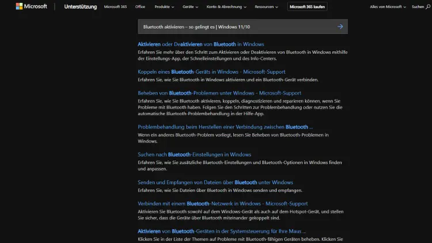Open Beheben von Bluetooth-Problemen result

coord(219,93)
